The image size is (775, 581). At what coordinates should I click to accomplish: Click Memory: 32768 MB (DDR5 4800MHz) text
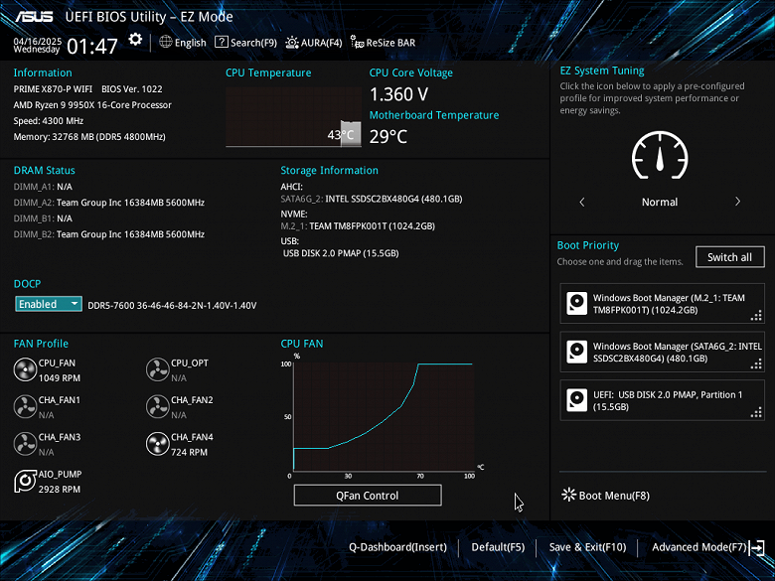tap(89, 136)
